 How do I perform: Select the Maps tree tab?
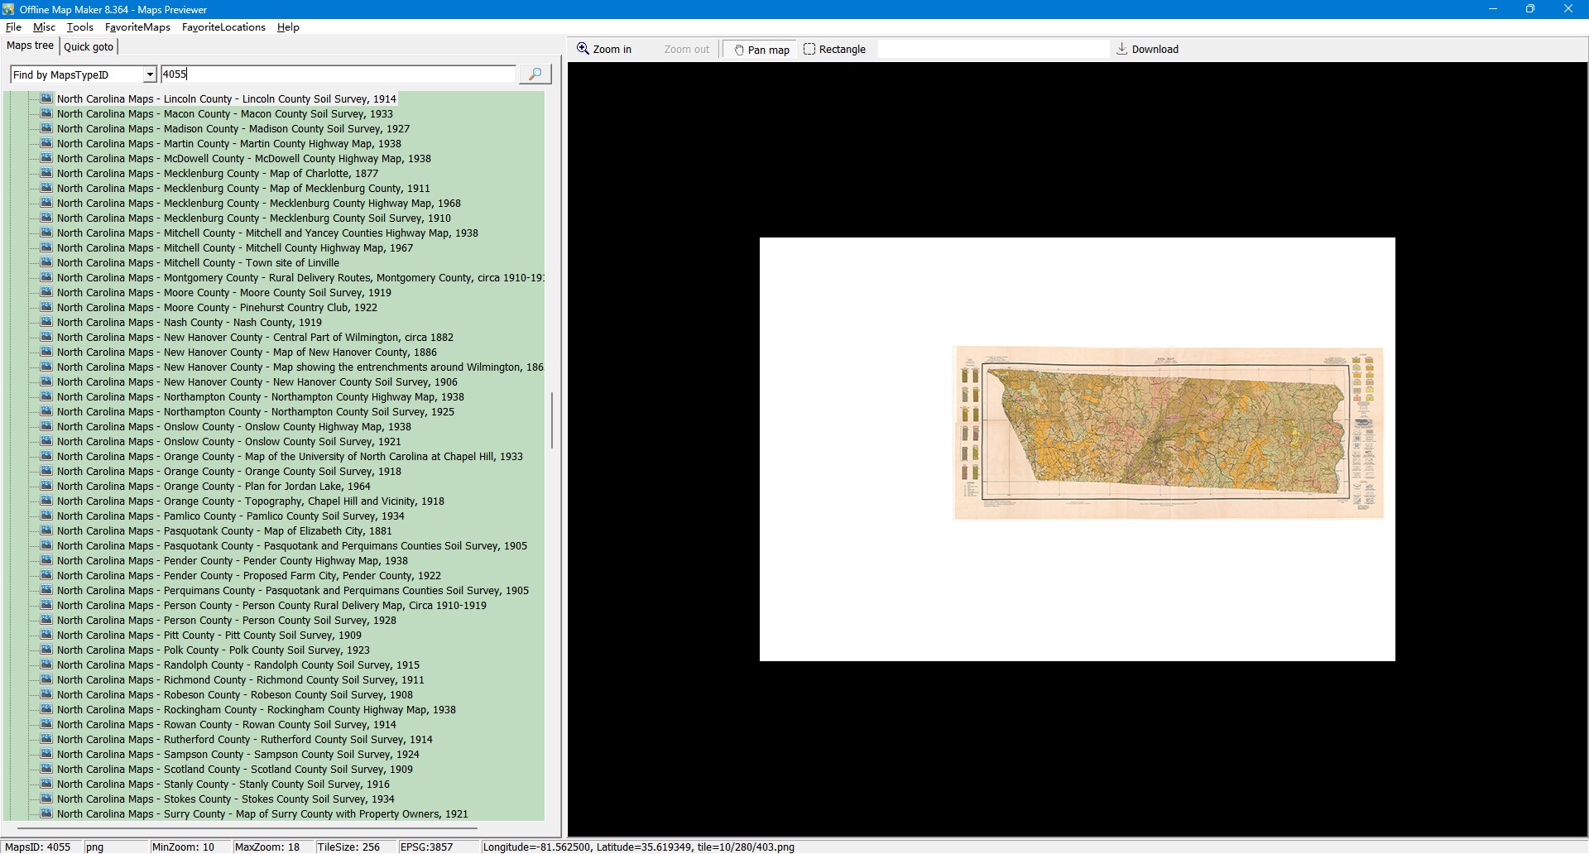(x=31, y=46)
